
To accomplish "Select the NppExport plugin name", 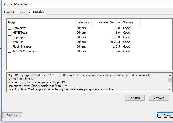I will pyautogui.click(x=20, y=37).
